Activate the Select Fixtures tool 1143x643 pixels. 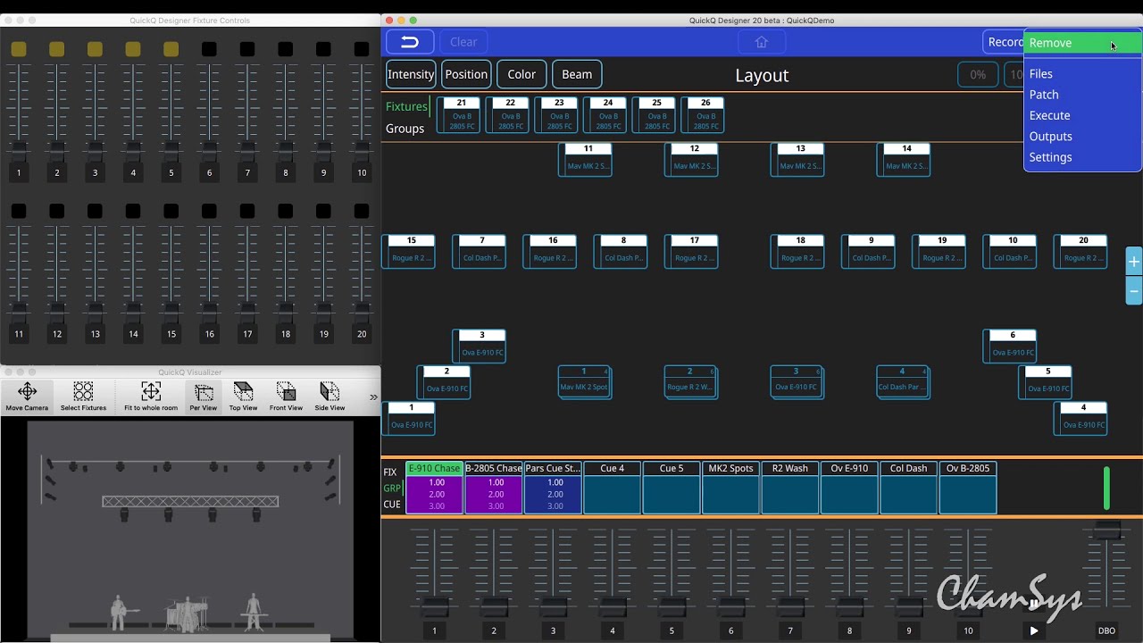coord(83,397)
